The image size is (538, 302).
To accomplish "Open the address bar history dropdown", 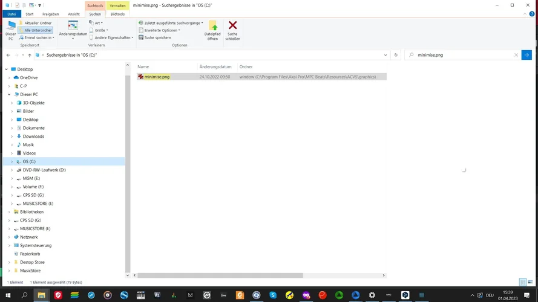I will pyautogui.click(x=385, y=55).
